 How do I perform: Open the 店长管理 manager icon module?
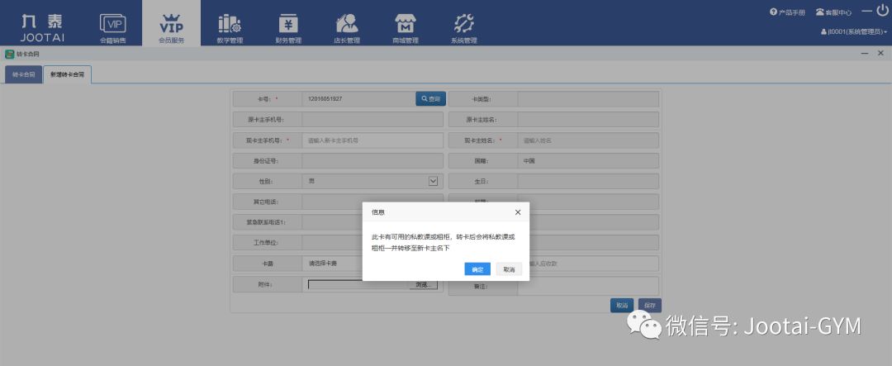click(347, 28)
